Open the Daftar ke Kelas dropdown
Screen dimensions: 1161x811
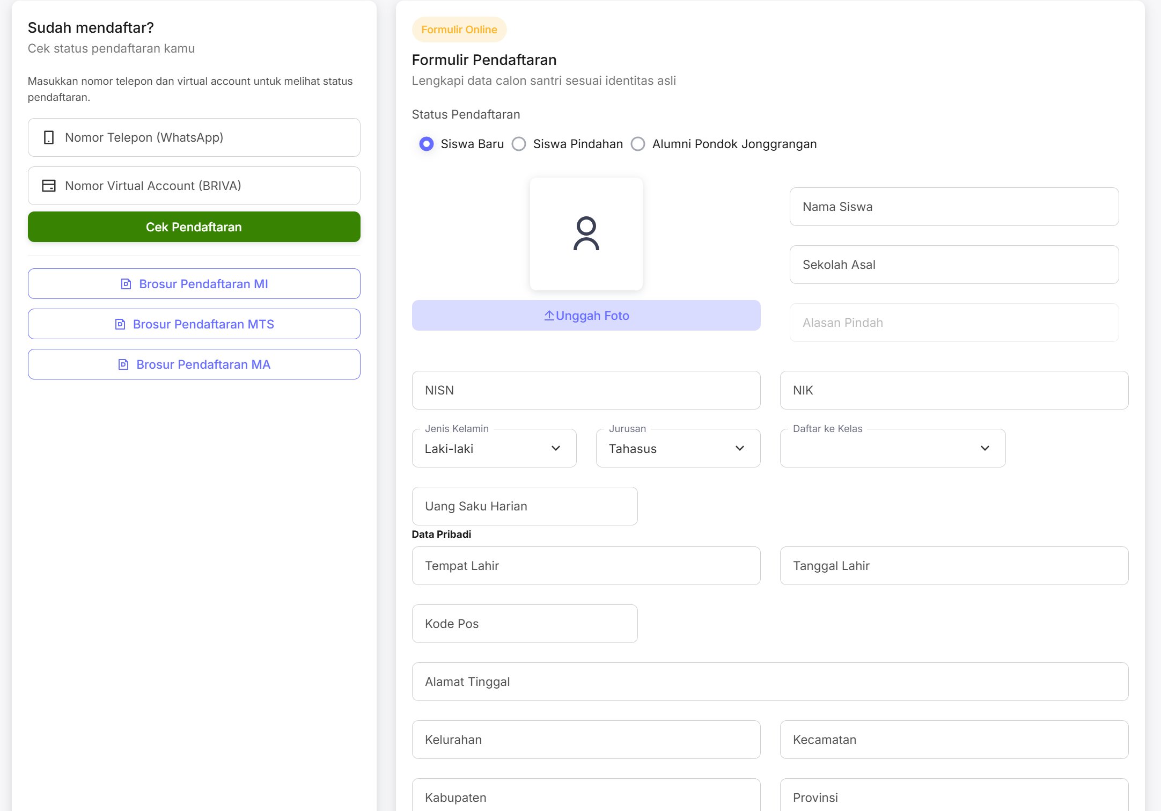(892, 448)
